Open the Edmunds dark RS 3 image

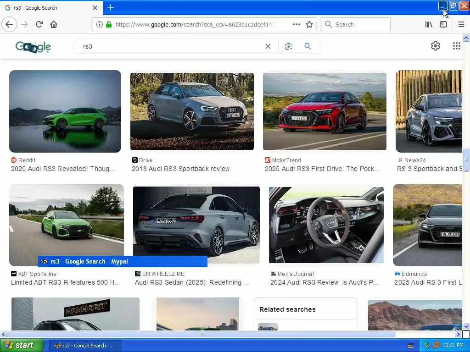click(427, 225)
